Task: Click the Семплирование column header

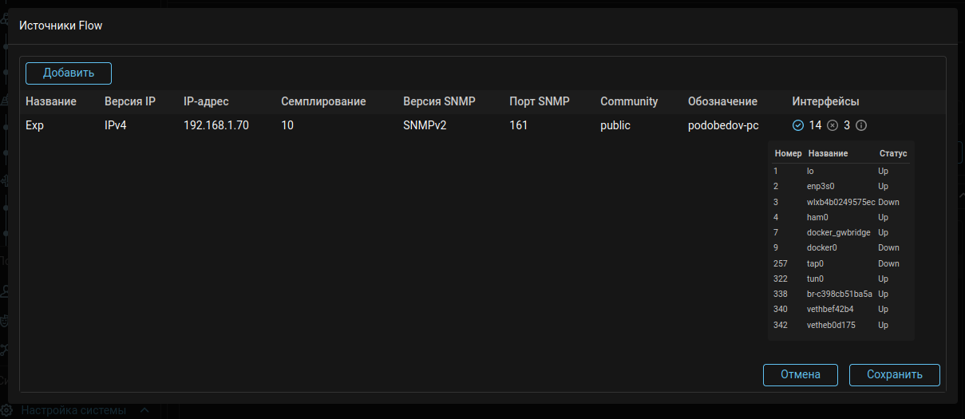Action: coord(323,101)
